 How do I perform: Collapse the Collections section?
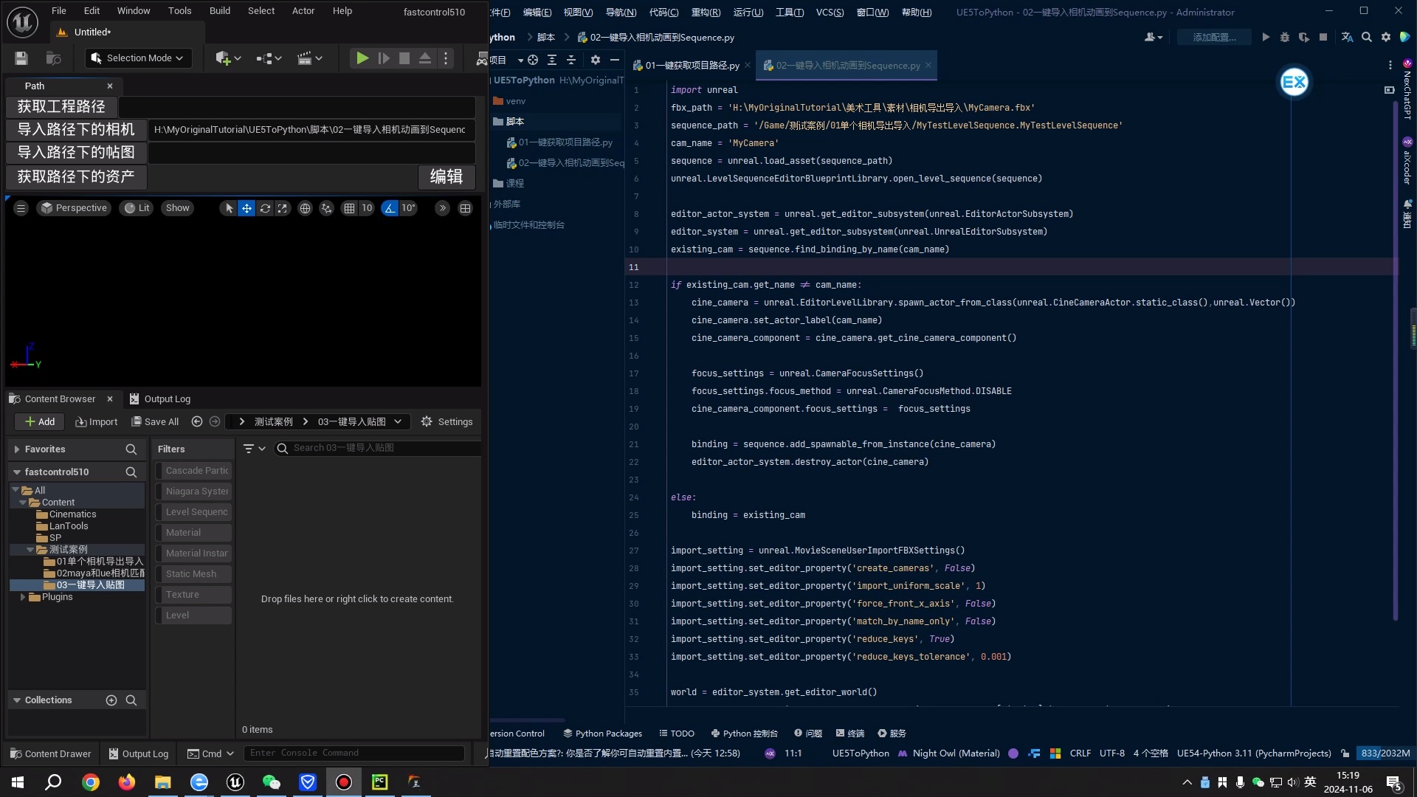17,700
